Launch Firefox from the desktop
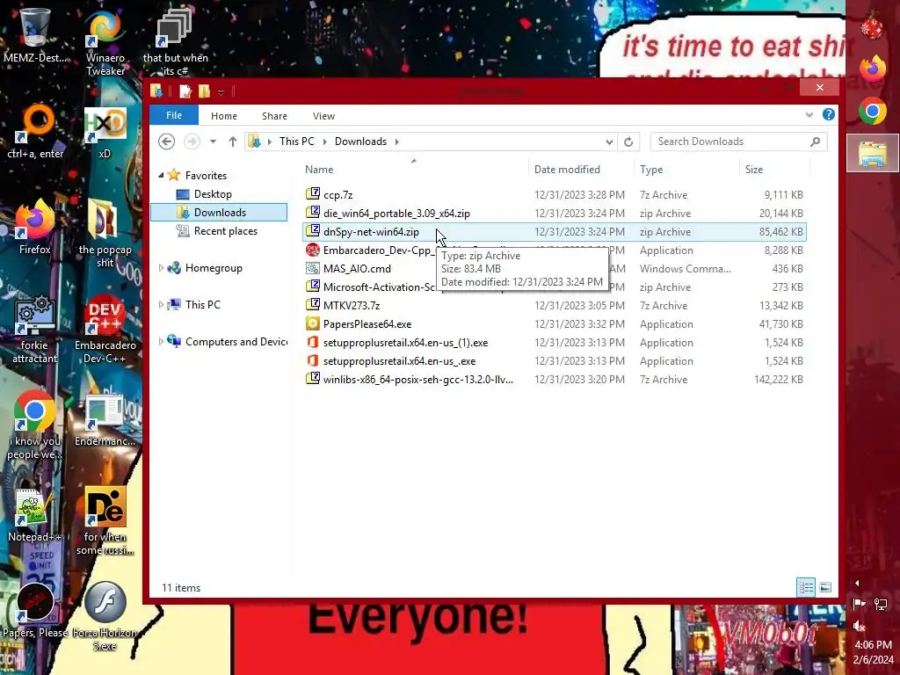 (x=35, y=227)
